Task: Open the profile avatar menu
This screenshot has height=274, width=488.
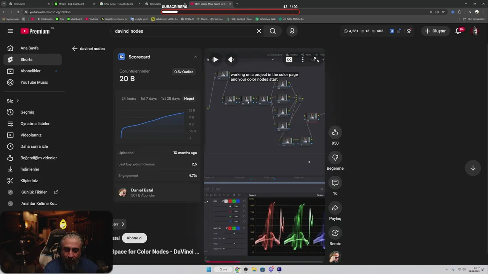Action: pos(474,31)
